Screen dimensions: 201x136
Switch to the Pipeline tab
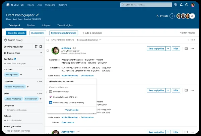(31, 25)
